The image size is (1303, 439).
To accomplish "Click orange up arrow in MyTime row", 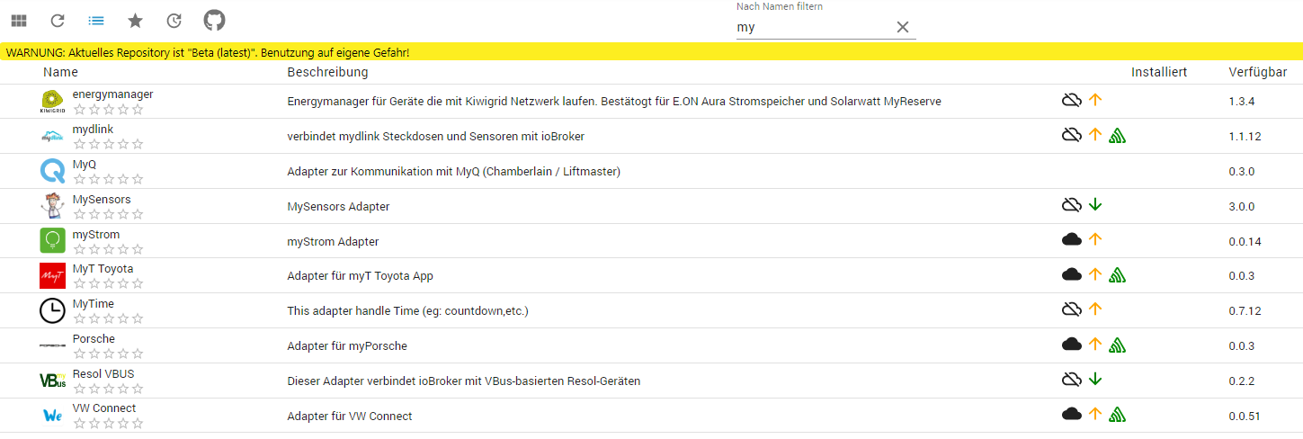I will point(1094,309).
